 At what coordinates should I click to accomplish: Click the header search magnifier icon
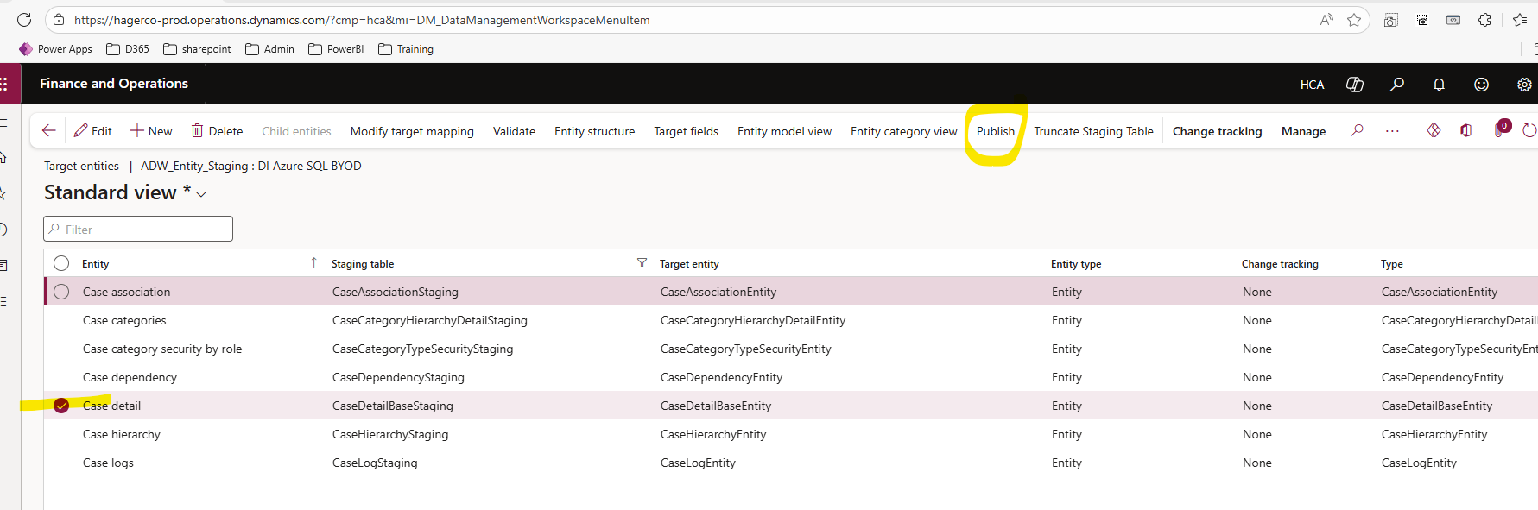[1396, 84]
